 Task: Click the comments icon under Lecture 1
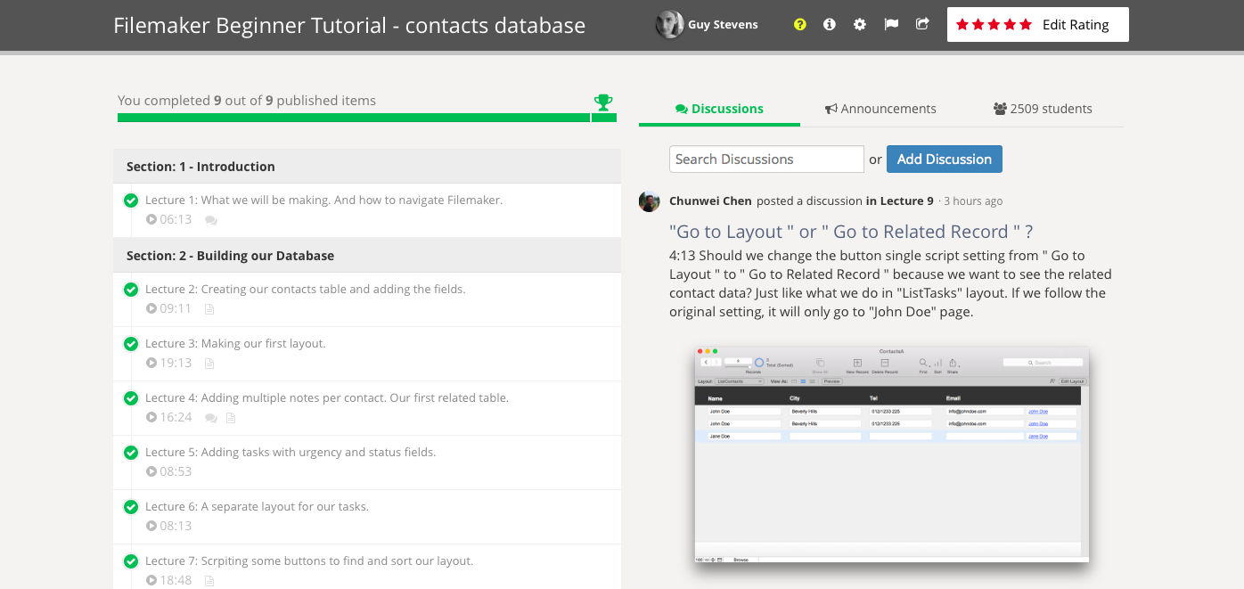click(211, 220)
